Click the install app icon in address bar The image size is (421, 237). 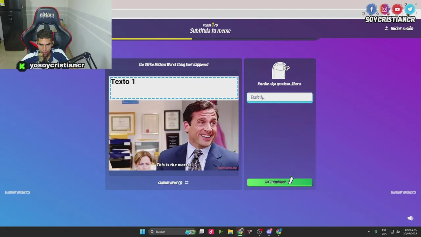click(x=363, y=14)
